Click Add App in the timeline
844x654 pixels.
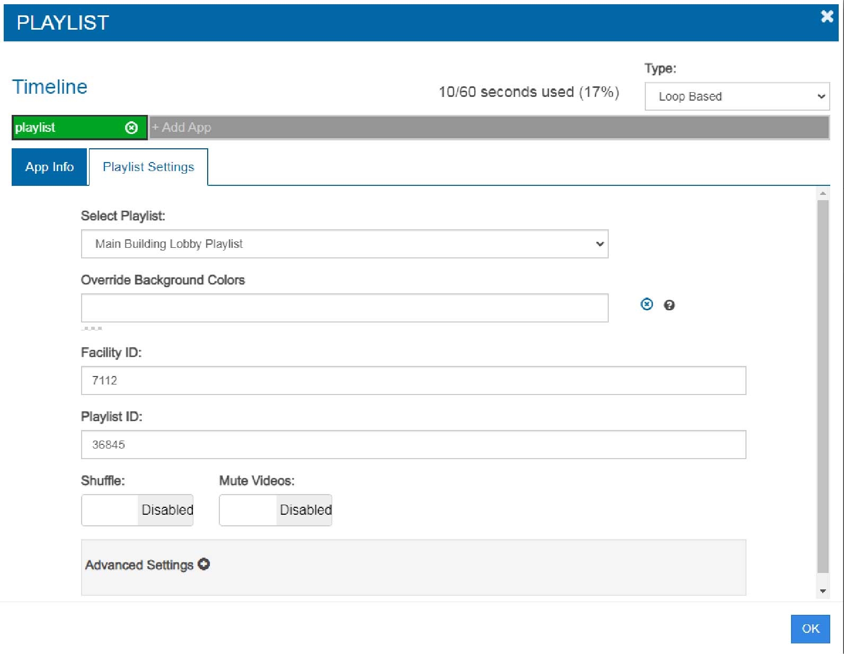(182, 128)
